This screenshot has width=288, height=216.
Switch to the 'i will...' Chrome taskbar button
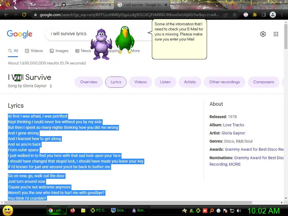tap(56, 210)
